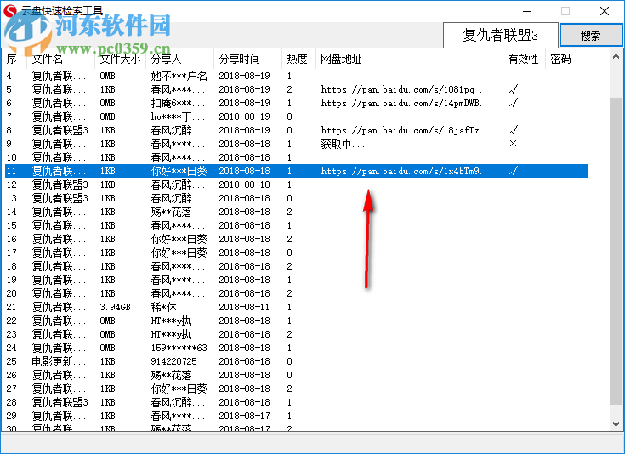This screenshot has height=454, width=625.
Task: Close the 云盘快速检索工具 window
Action: [x=605, y=11]
